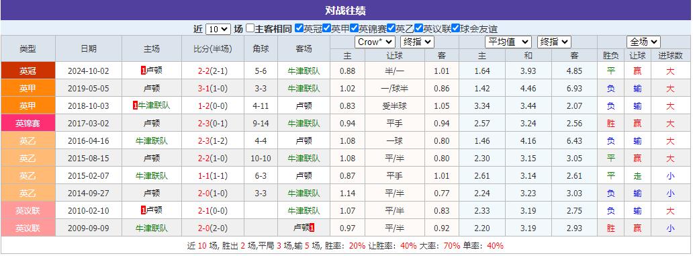Select the 英议联 type cell in 2010-02-10 row
The width and height of the screenshot is (693, 256).
(28, 211)
